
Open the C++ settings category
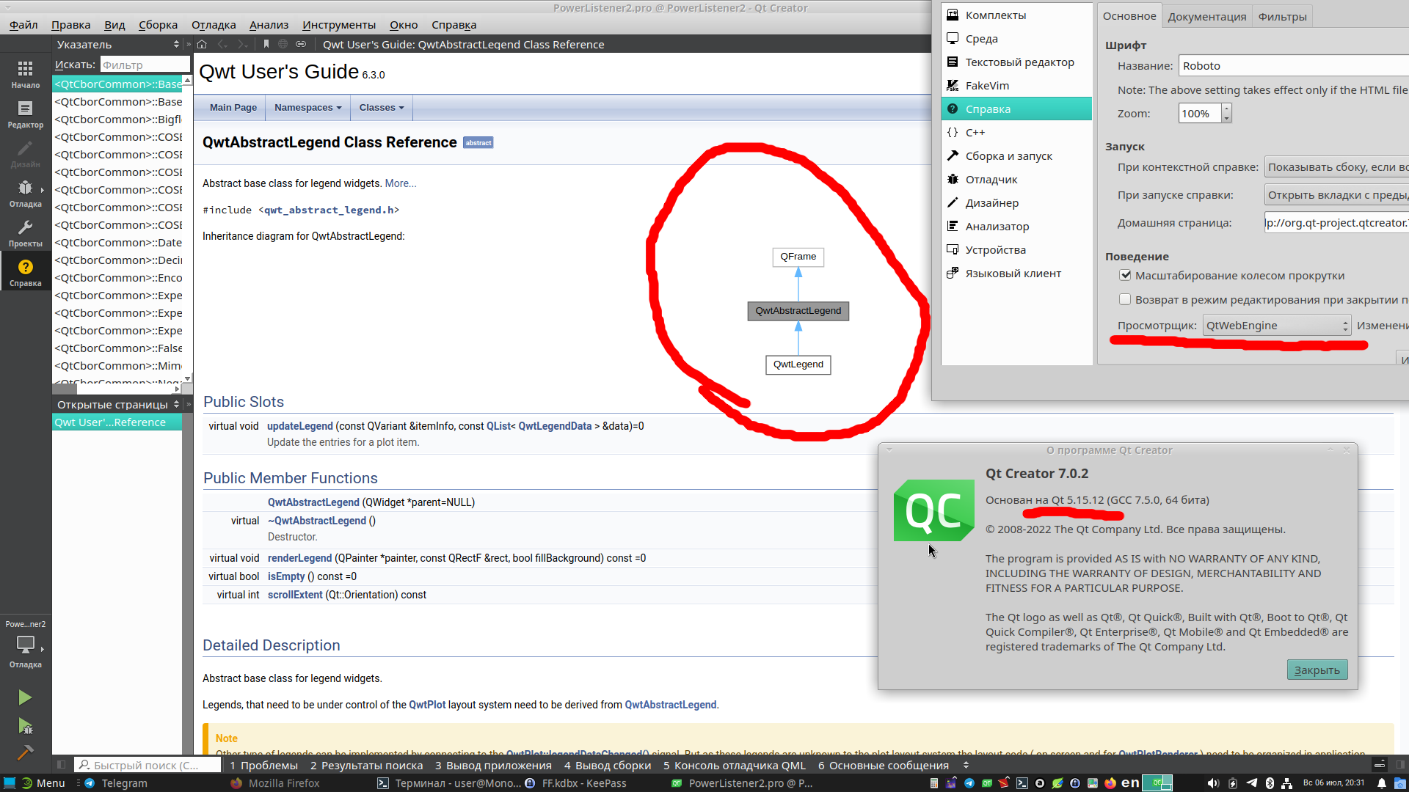[x=1017, y=132]
